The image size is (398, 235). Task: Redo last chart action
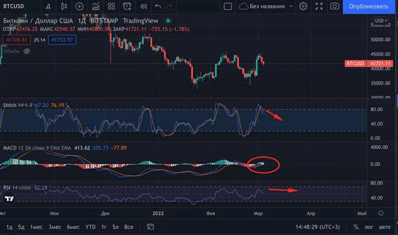169,6
